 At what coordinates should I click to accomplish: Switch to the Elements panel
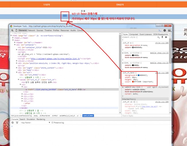click(x=23, y=30)
